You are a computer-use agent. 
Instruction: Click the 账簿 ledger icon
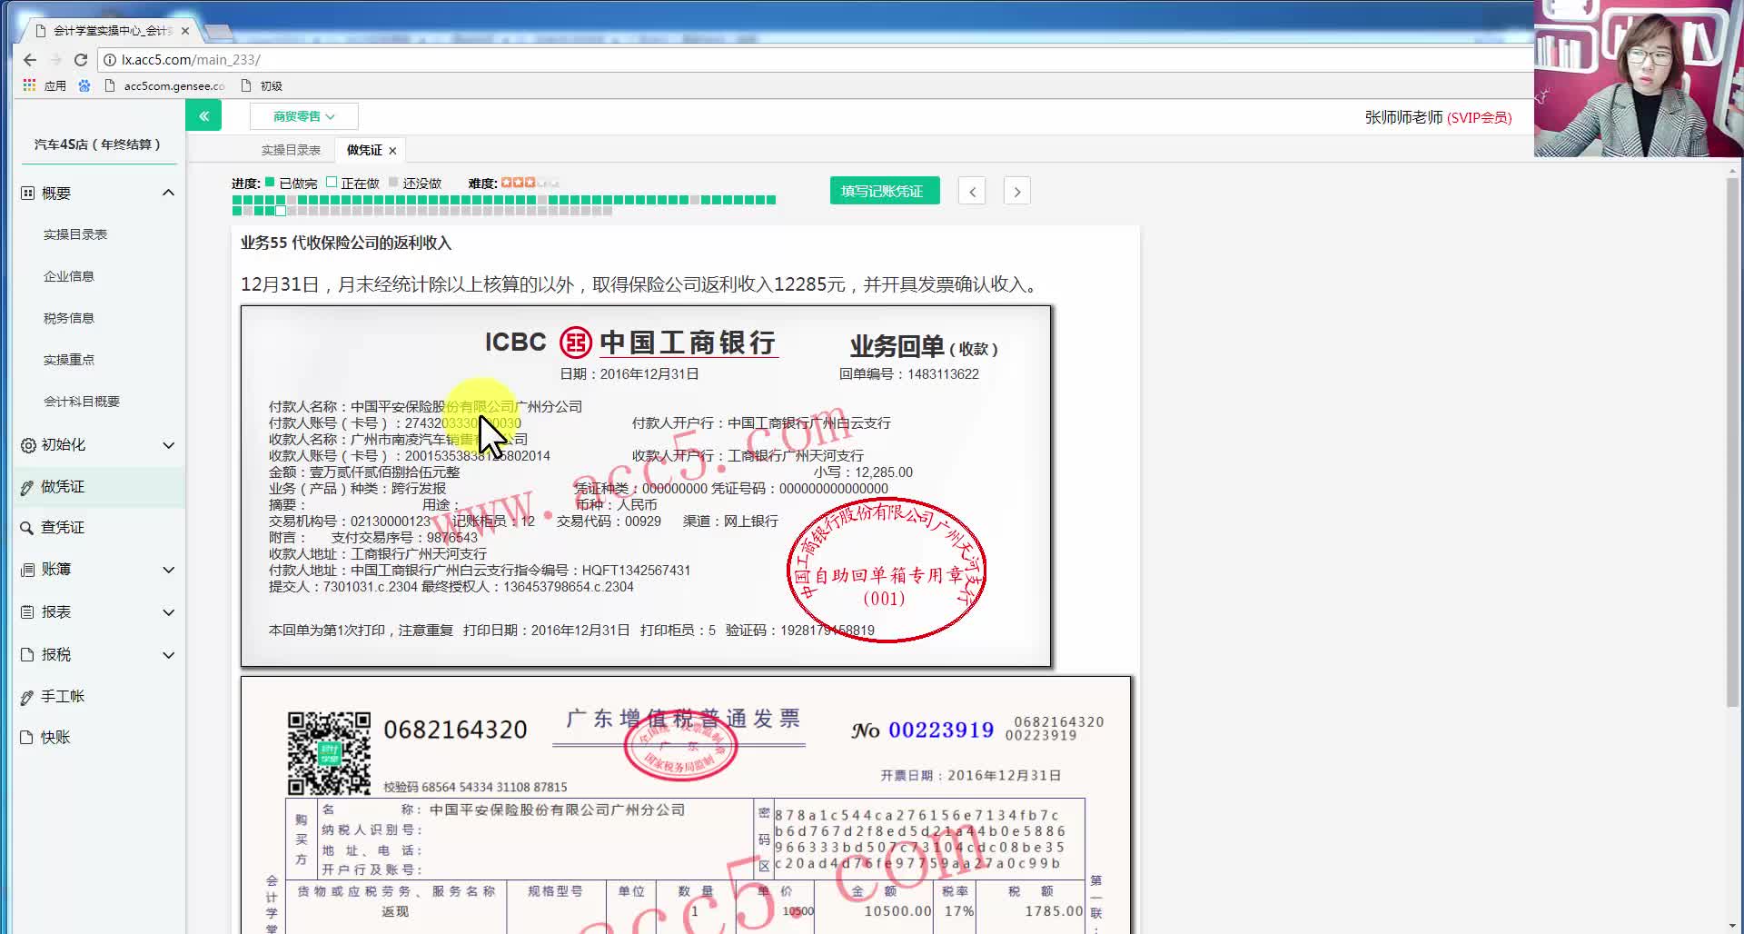[x=27, y=570]
